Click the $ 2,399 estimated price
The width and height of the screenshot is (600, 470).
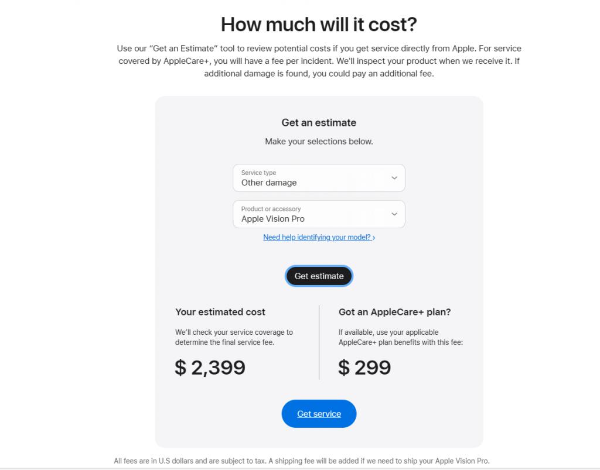[210, 368]
